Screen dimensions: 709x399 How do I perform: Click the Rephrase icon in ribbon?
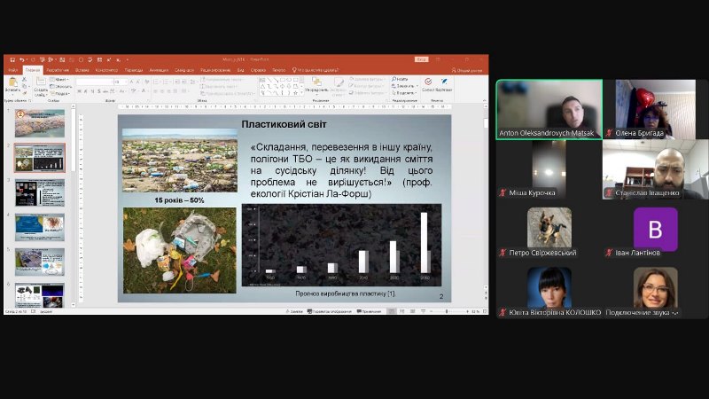(444, 82)
